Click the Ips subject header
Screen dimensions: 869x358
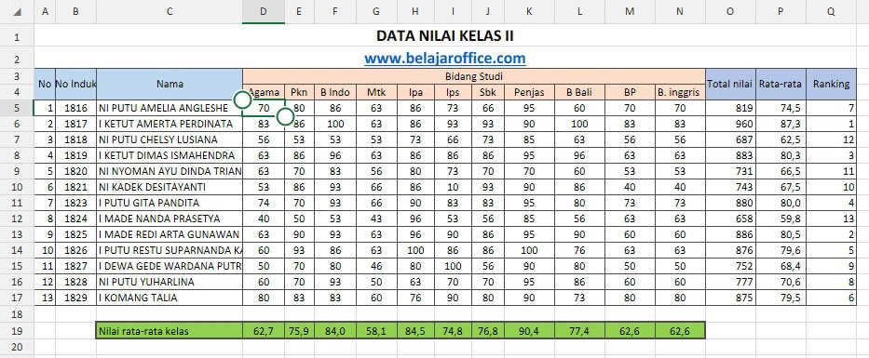[453, 92]
